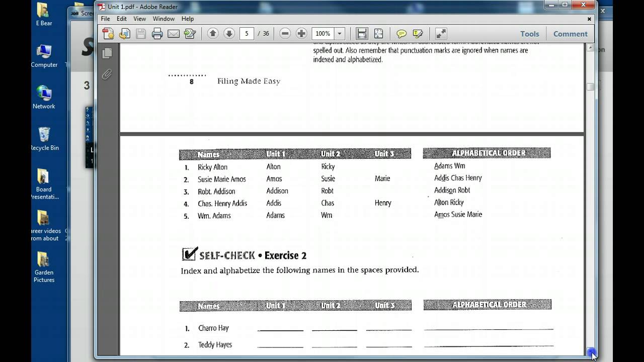Click 'Amos Susie Marie' alphabetical entry
This screenshot has height=362, width=644.
point(458,214)
